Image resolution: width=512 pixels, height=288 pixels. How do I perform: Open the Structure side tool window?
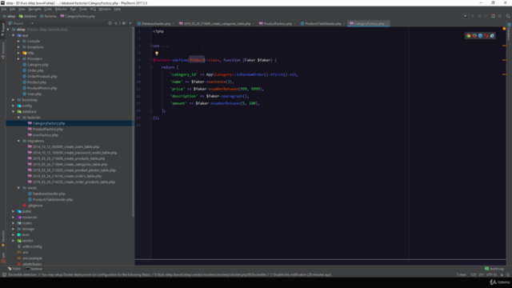pyautogui.click(x=3, y=50)
